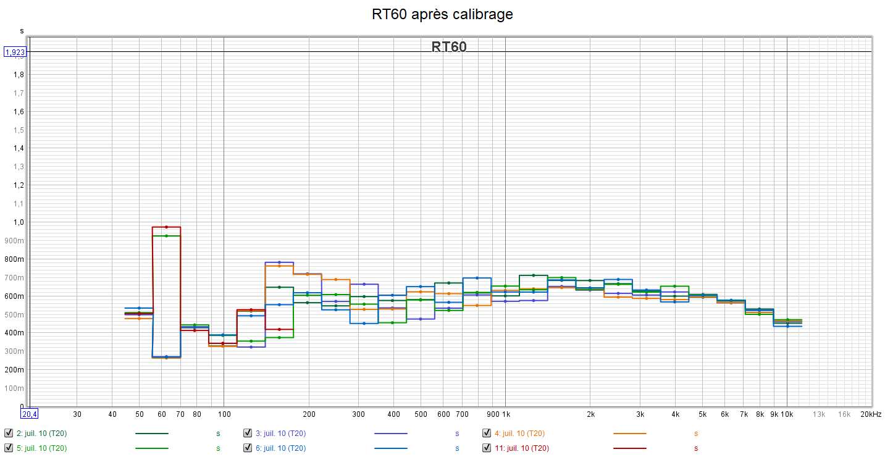Click the 'RT60' heading inside the graph
The height and width of the screenshot is (457, 885).
[x=449, y=47]
